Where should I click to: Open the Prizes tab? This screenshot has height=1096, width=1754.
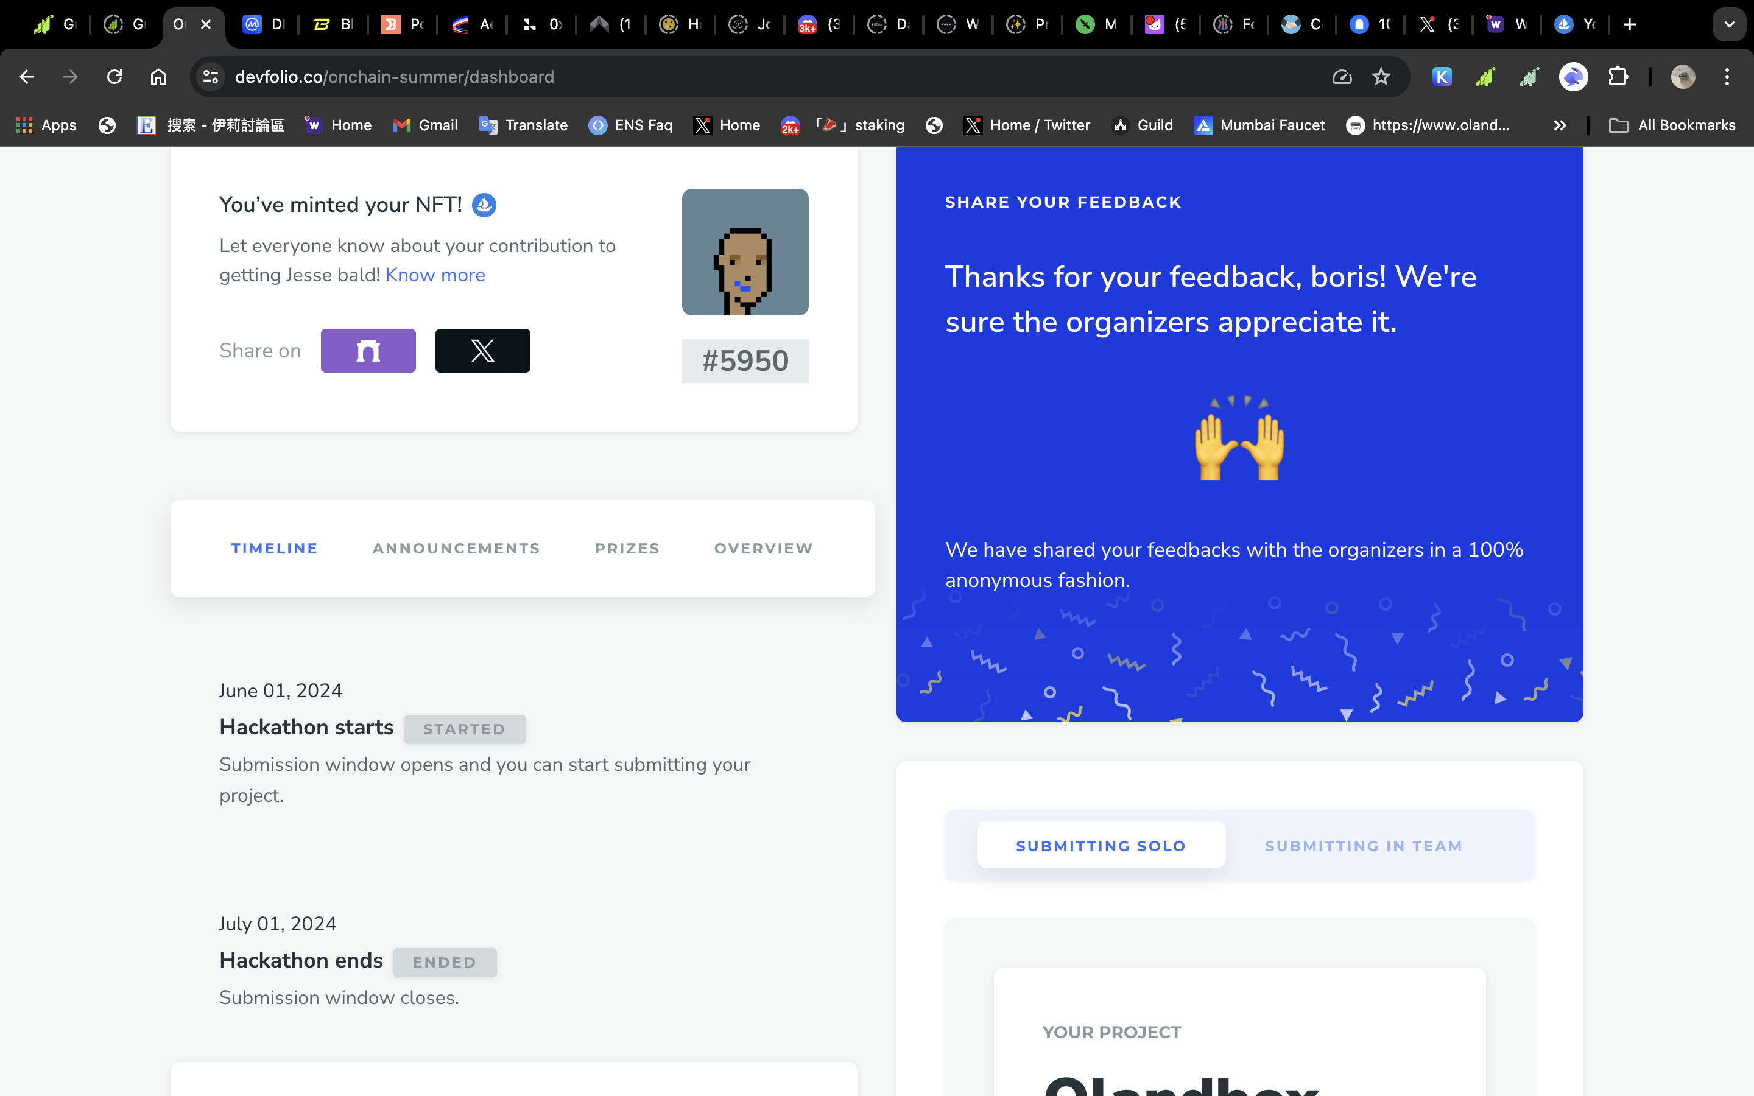pos(627,549)
